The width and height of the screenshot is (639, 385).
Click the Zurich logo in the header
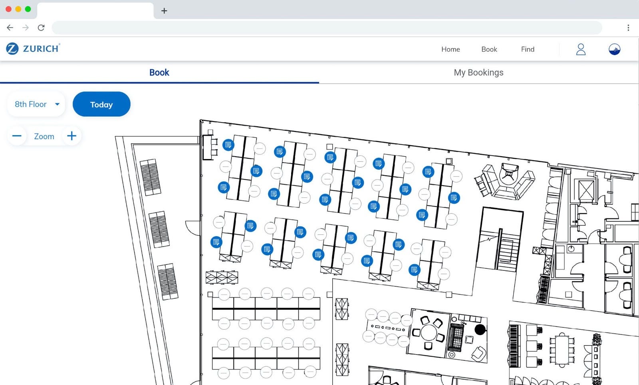coord(33,49)
